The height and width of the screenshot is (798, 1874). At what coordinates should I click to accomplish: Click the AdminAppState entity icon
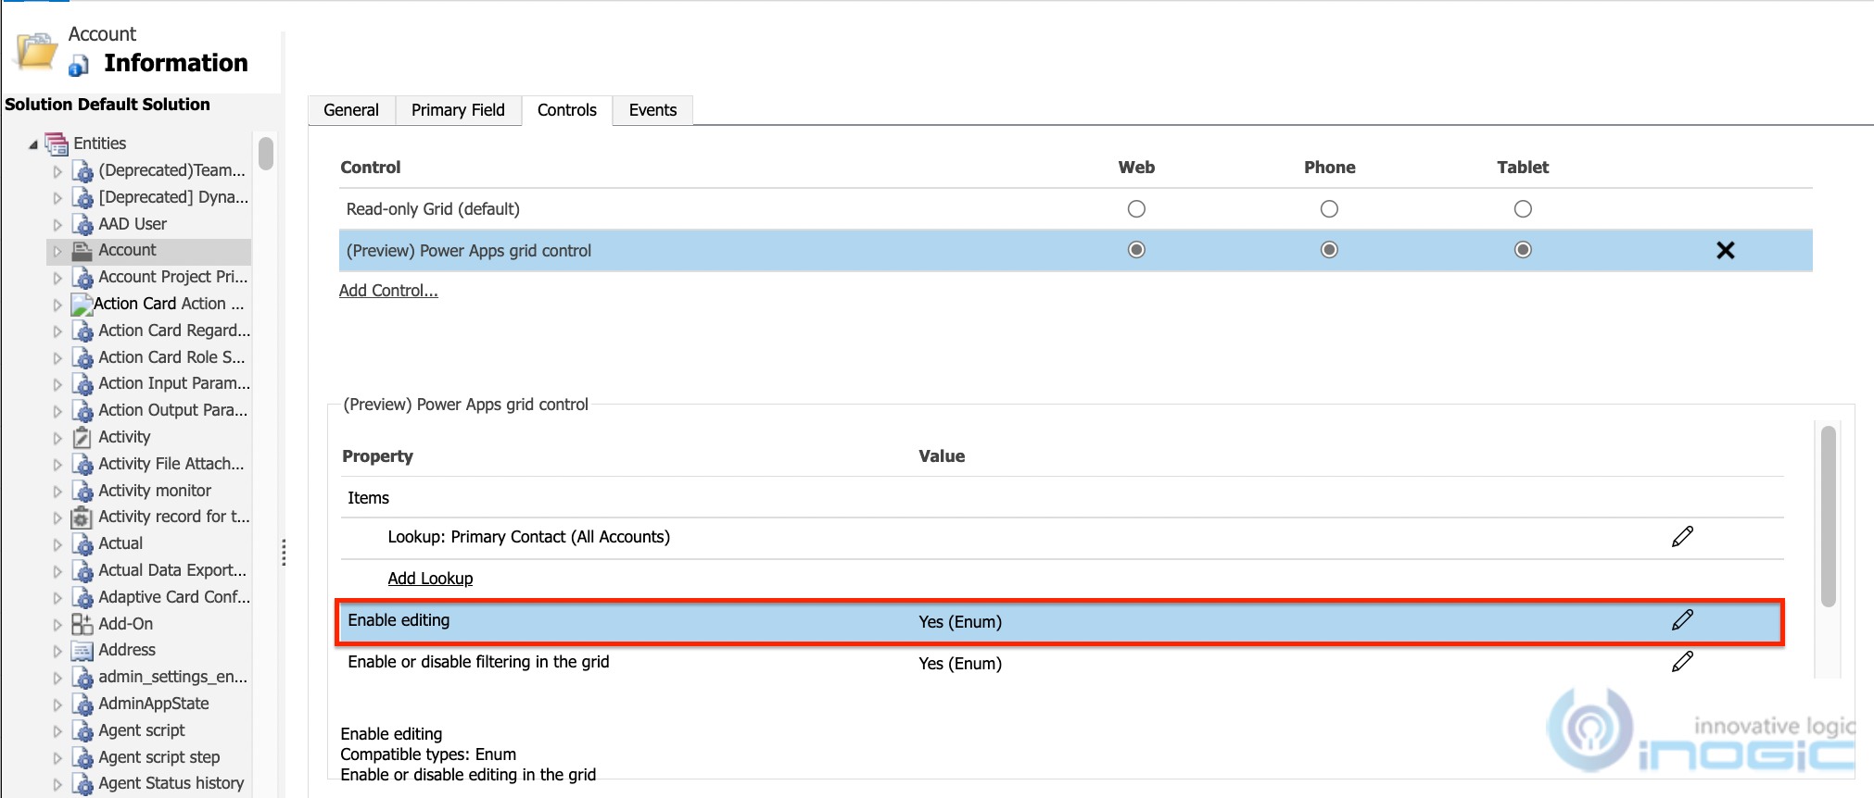pyautogui.click(x=82, y=704)
